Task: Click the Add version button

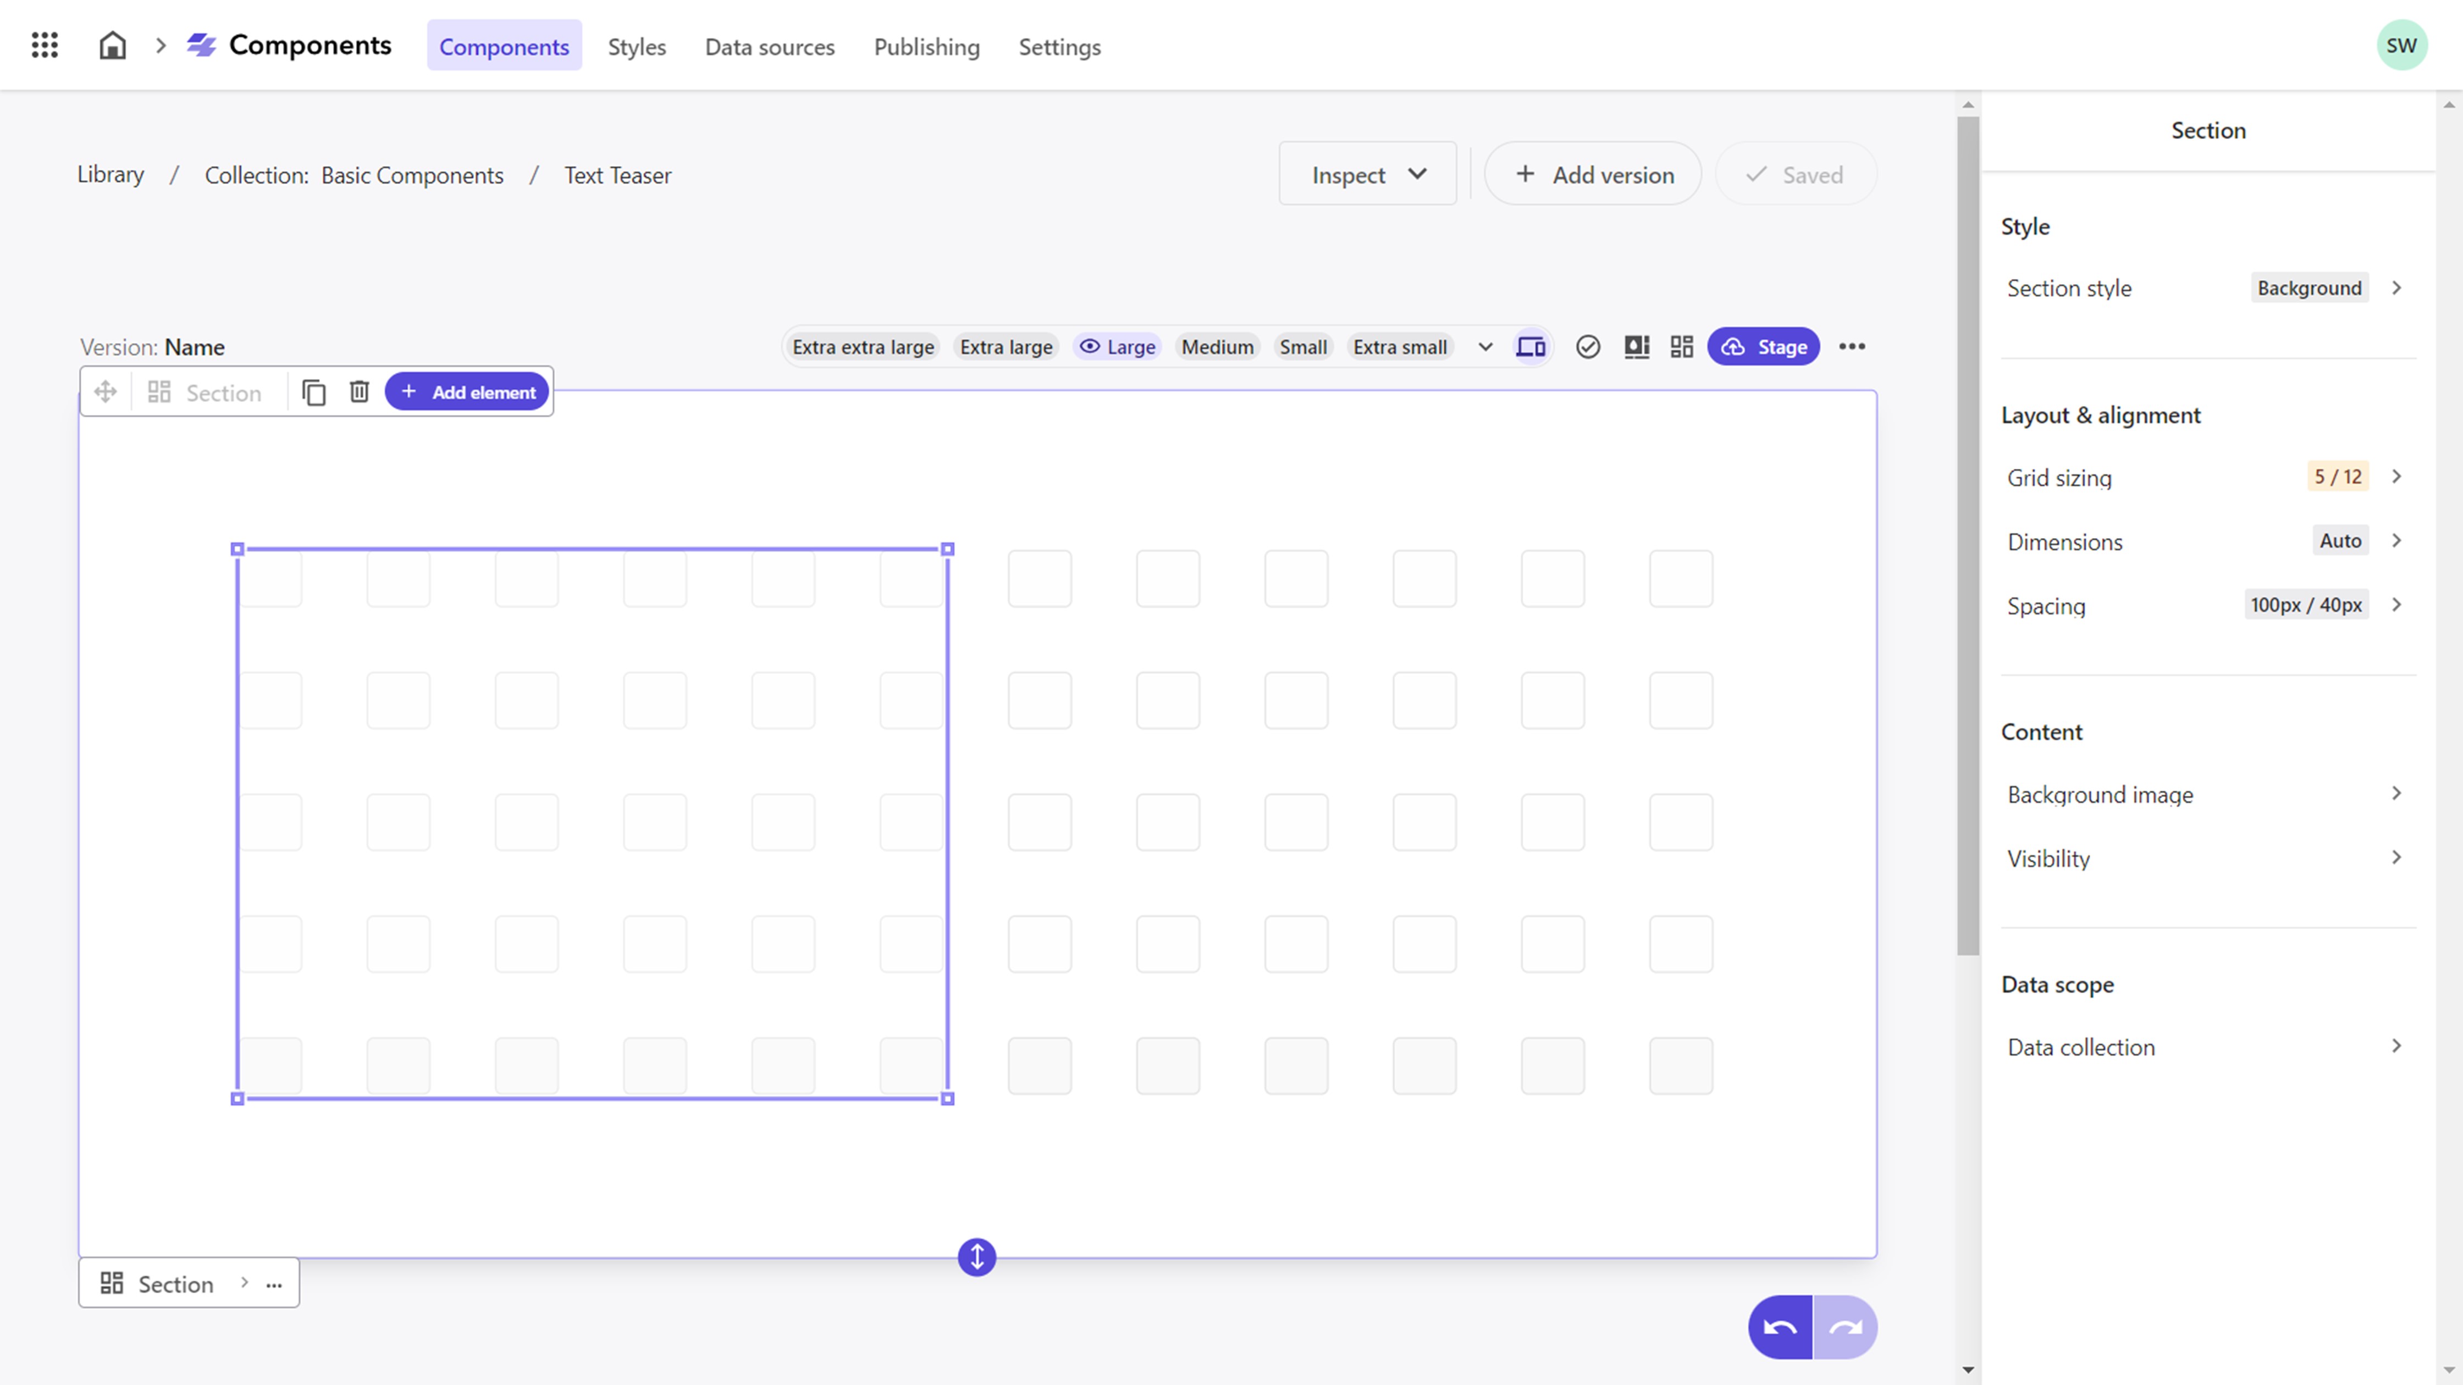Action: coord(1592,173)
